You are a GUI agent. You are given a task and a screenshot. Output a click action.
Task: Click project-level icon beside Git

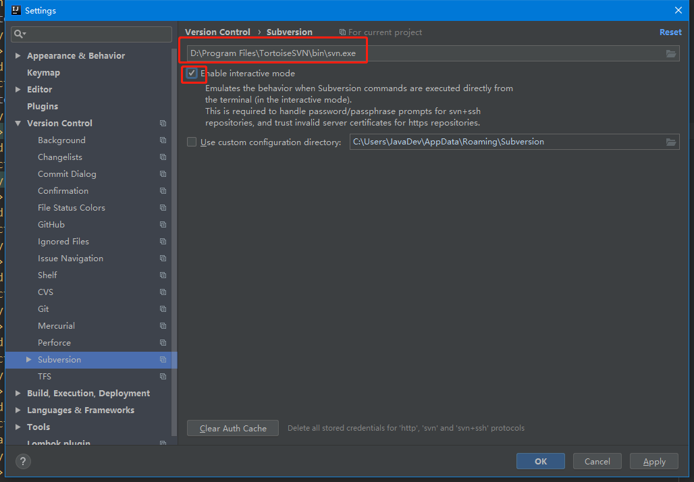[163, 309]
